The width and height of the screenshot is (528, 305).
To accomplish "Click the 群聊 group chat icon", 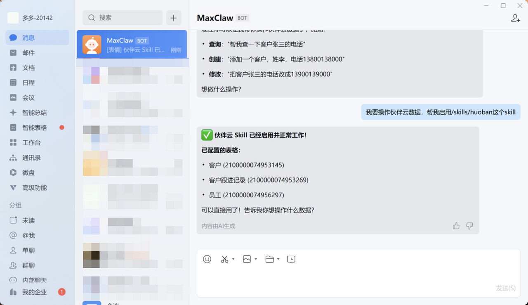I will click(x=13, y=265).
